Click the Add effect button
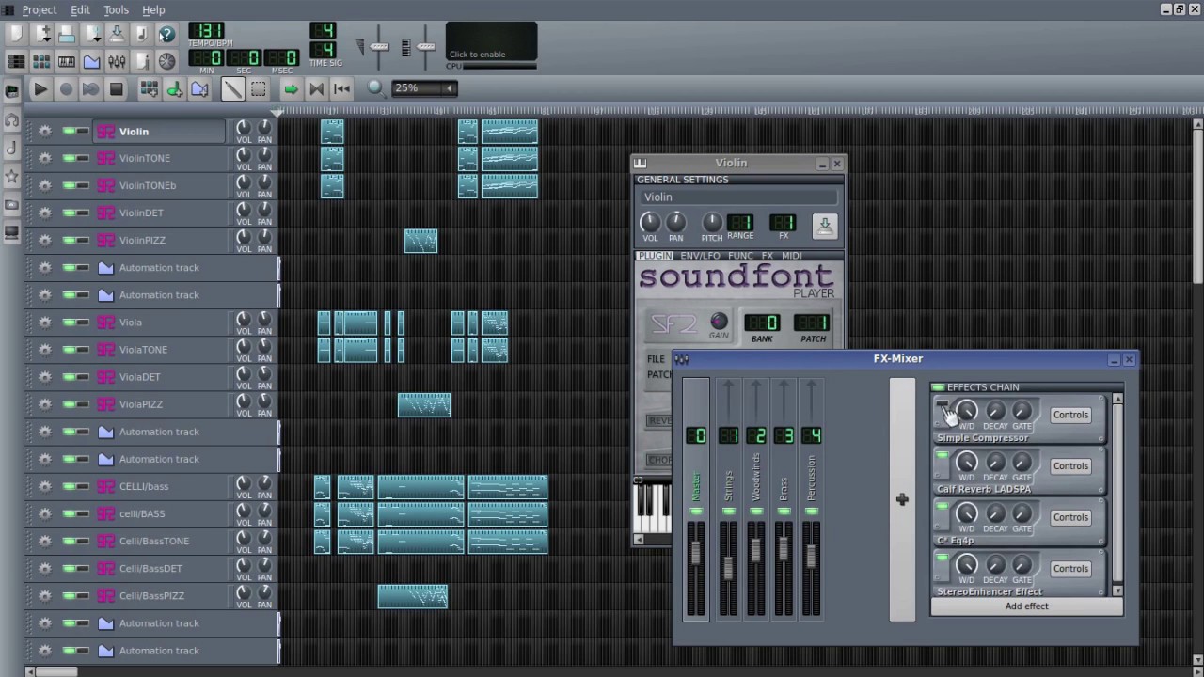Viewport: 1204px width, 677px height. [x=1026, y=606]
